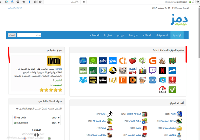
Task: Open the Pocket icon in toolbar
Action: [x=18, y=2]
